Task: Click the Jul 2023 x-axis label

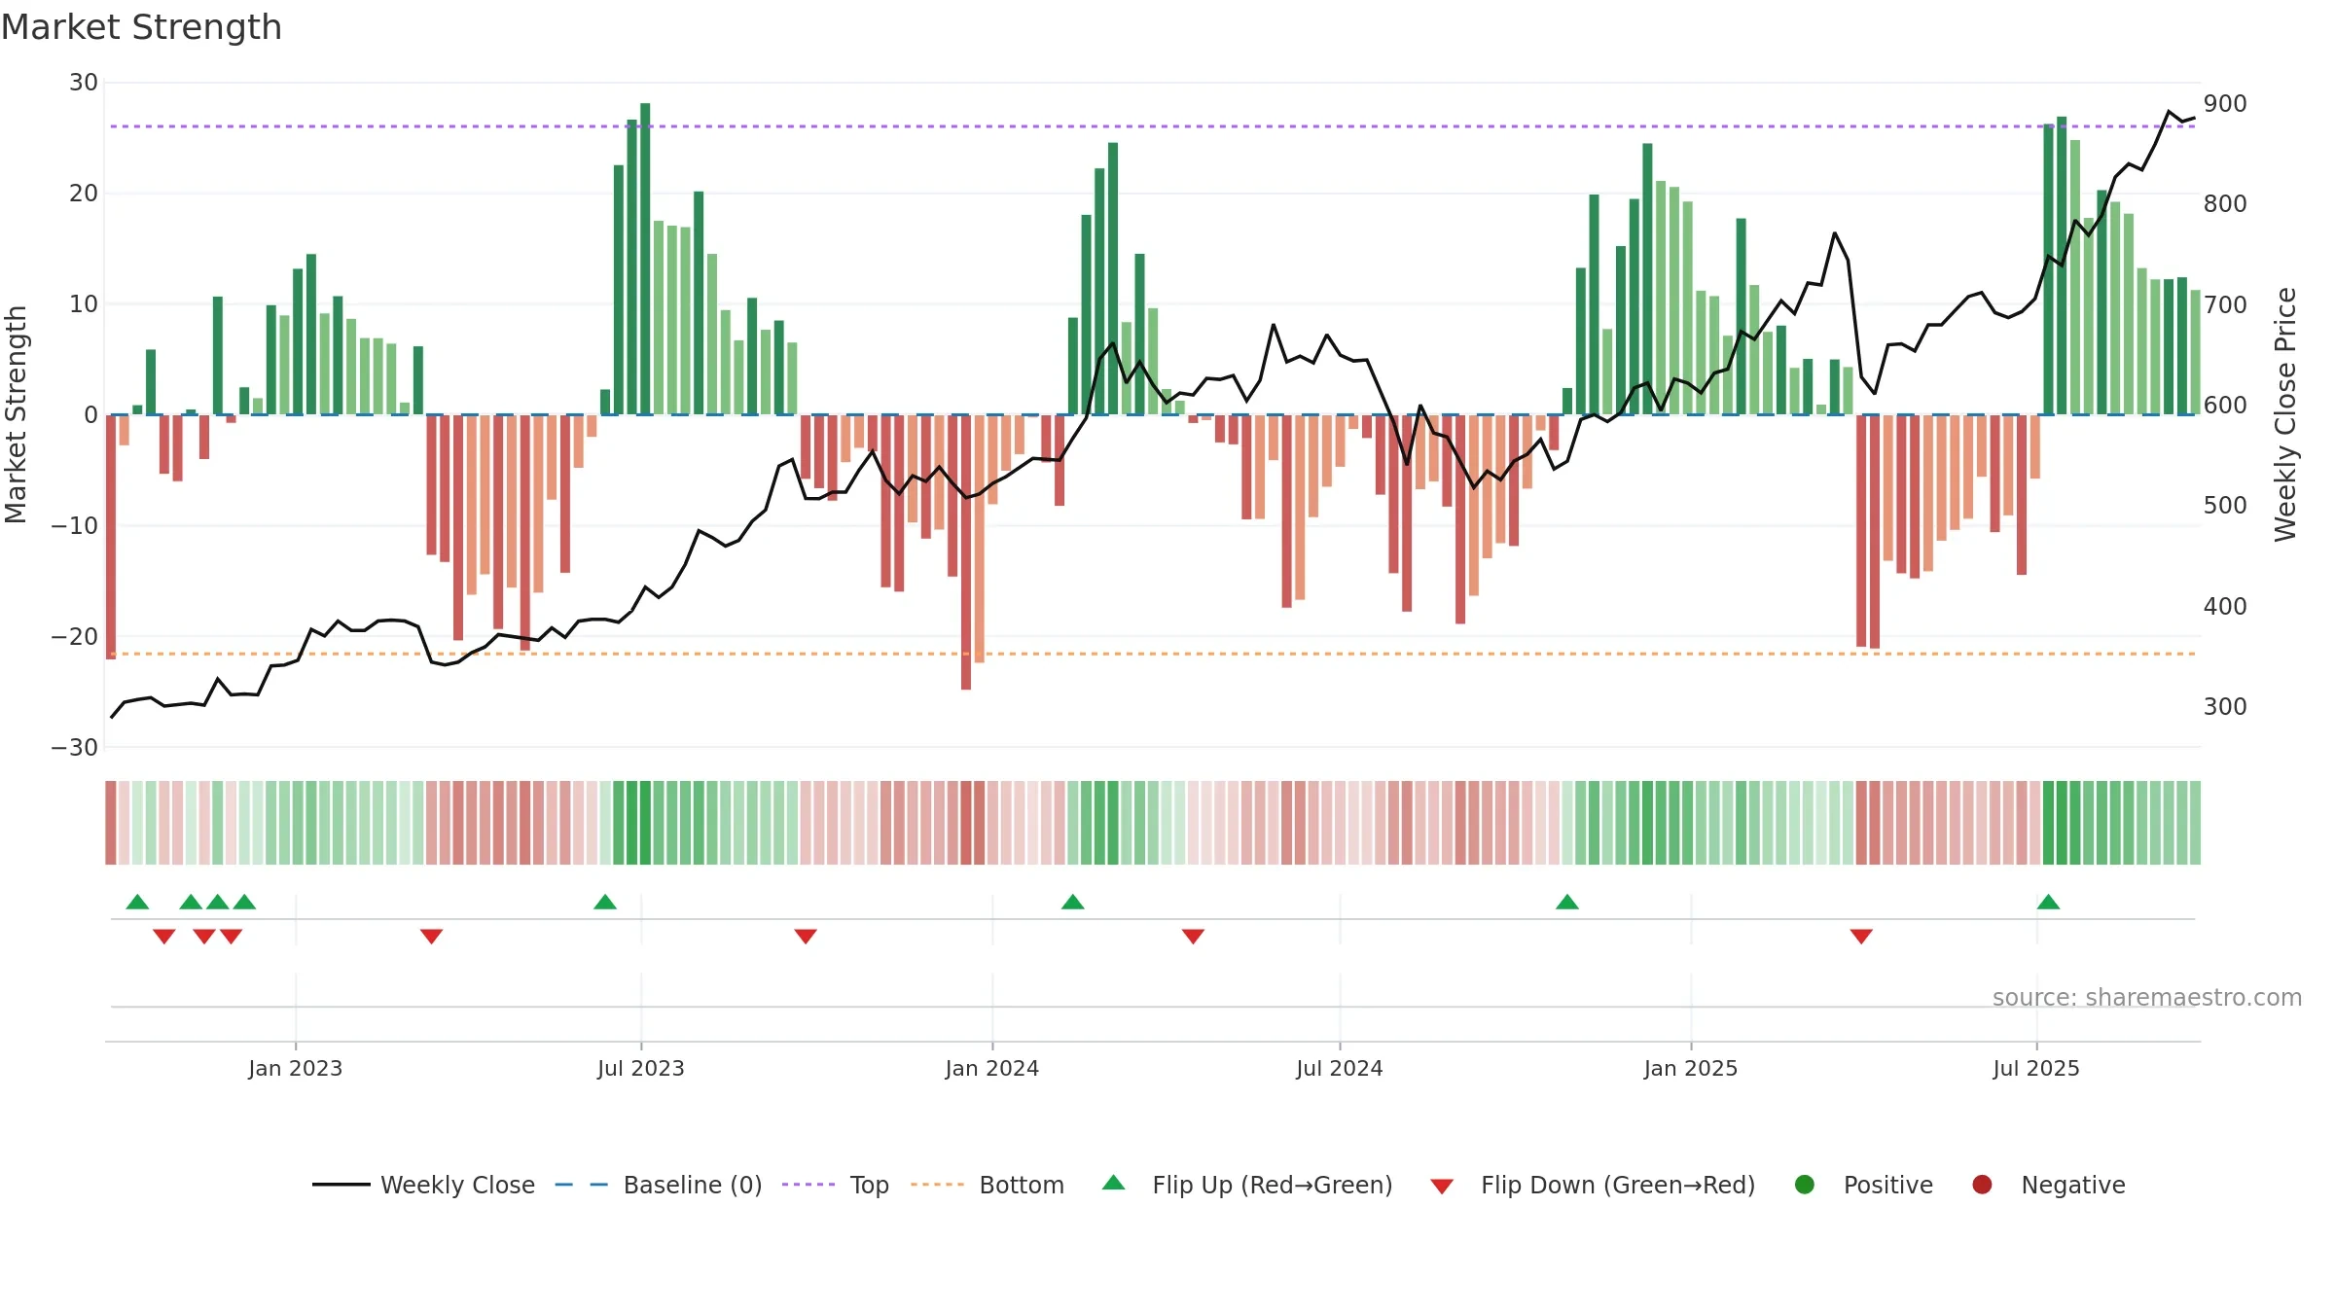Action: pyautogui.click(x=641, y=1068)
